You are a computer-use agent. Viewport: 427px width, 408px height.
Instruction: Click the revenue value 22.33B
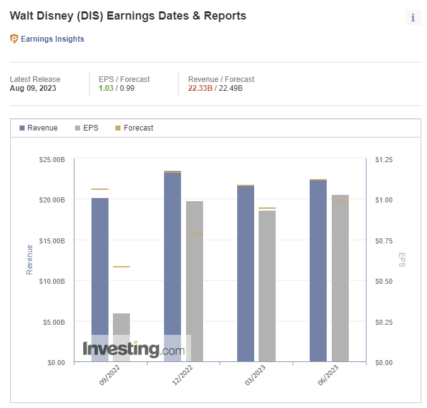click(x=200, y=88)
